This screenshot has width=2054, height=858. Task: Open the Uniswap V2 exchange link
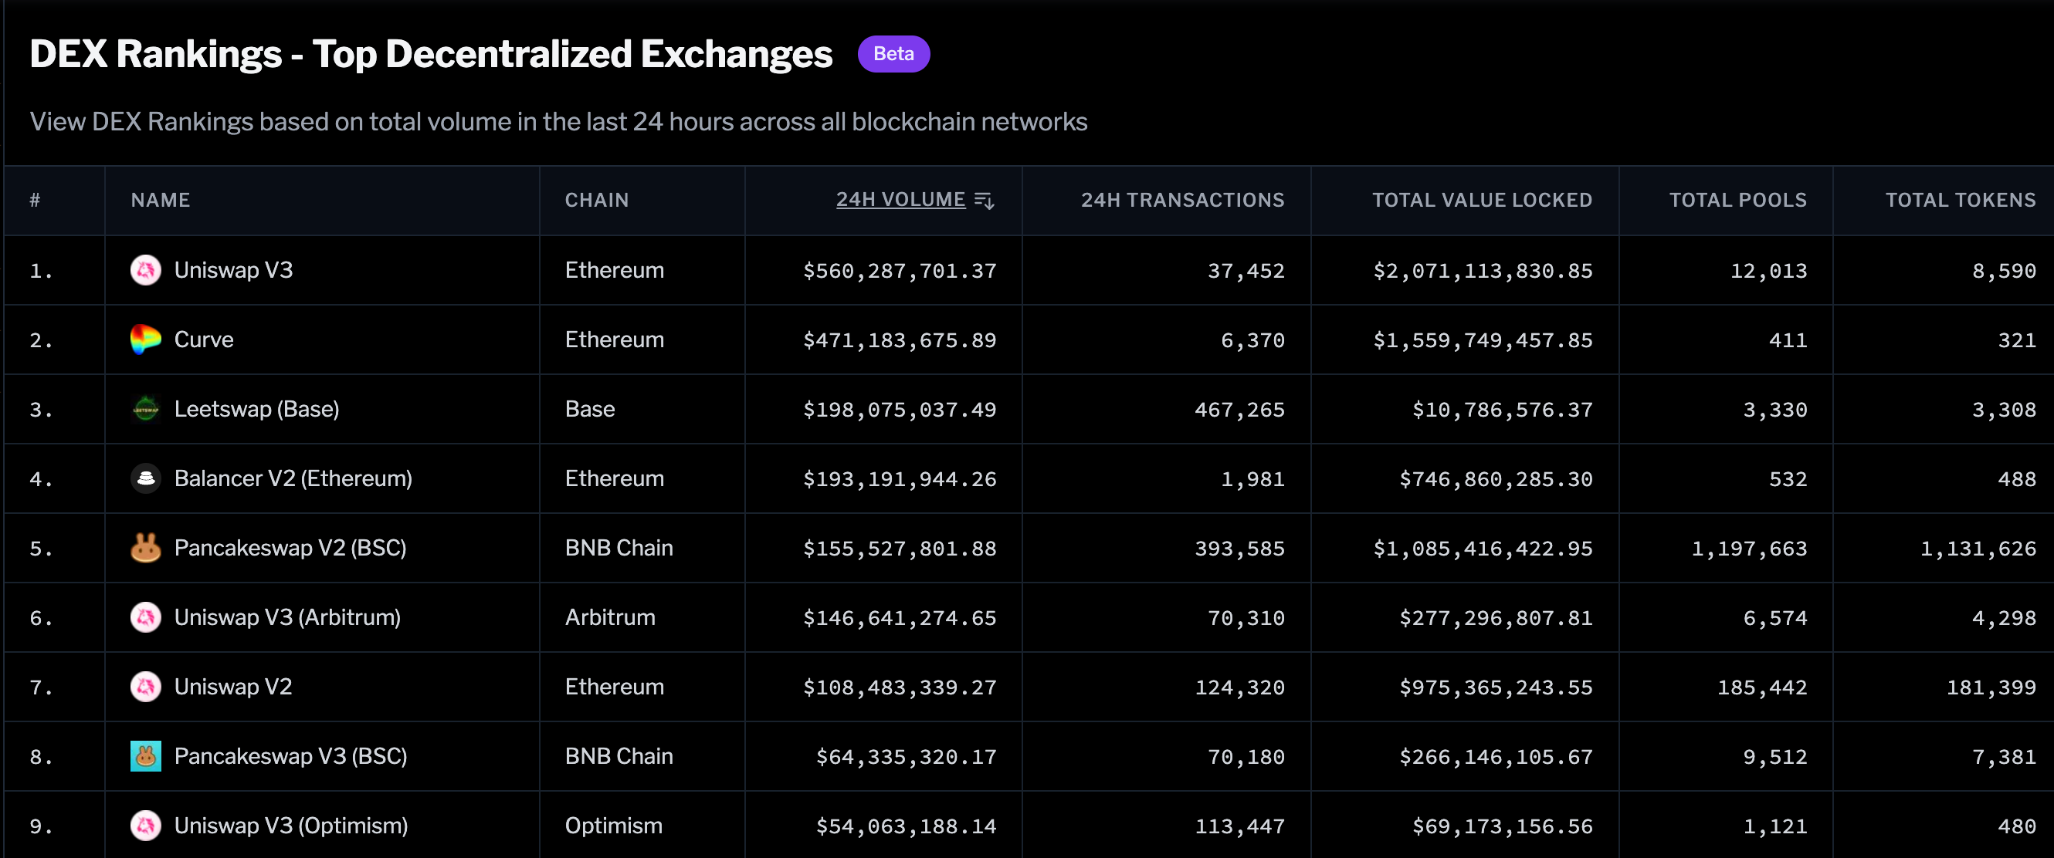[x=233, y=687]
